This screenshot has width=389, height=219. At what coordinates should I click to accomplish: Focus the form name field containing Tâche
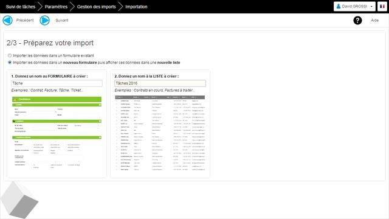pyautogui.click(x=57, y=83)
